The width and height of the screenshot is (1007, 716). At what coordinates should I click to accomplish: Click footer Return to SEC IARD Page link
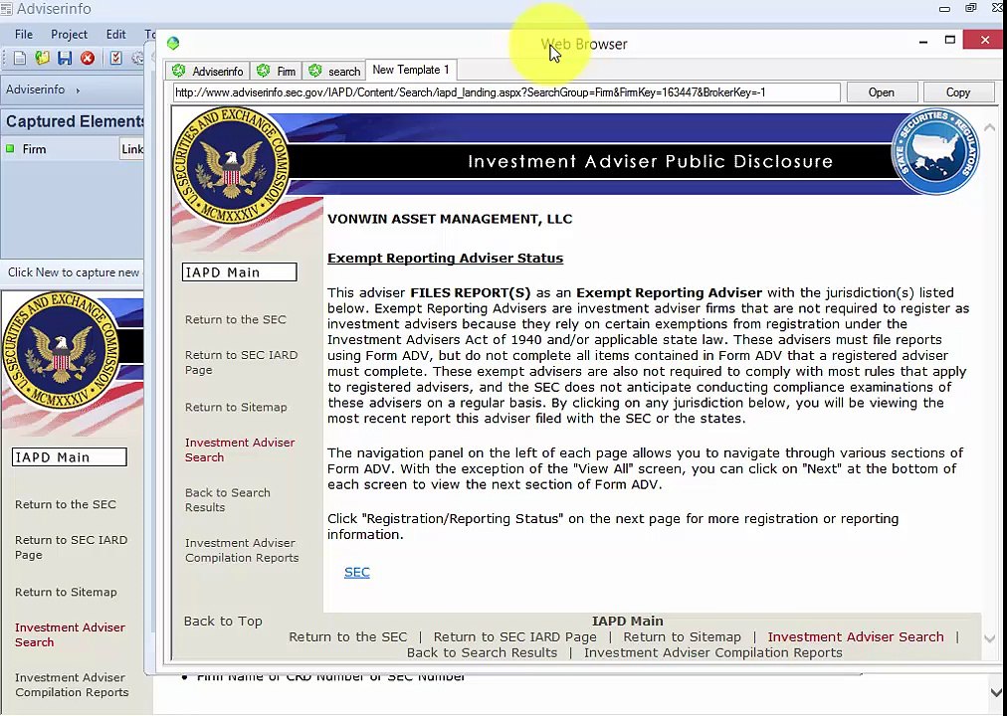[515, 637]
